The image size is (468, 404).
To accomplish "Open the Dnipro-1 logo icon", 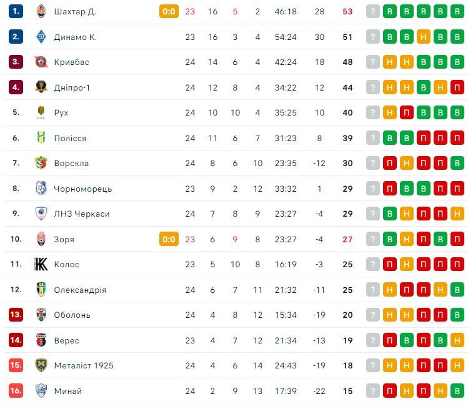I will (x=41, y=87).
